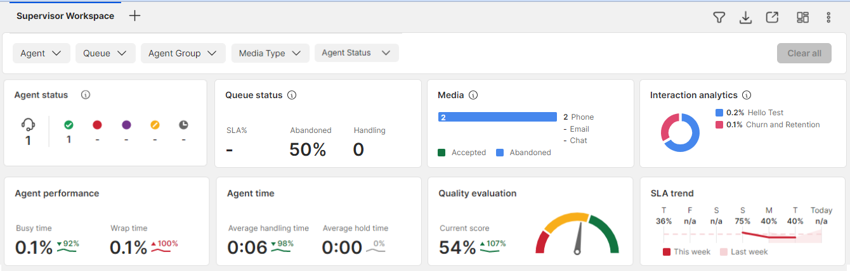Viewport: 850px width, 271px height.
Task: Click the Media info icon
Action: (x=473, y=95)
